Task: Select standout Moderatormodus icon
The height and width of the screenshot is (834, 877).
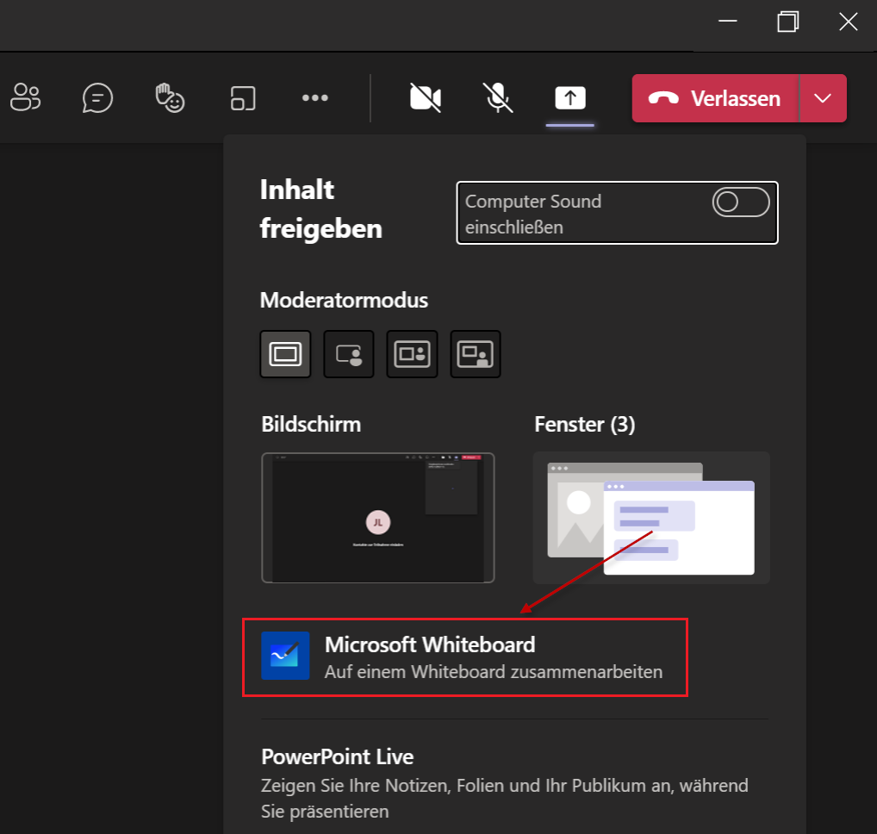Action: (x=348, y=354)
